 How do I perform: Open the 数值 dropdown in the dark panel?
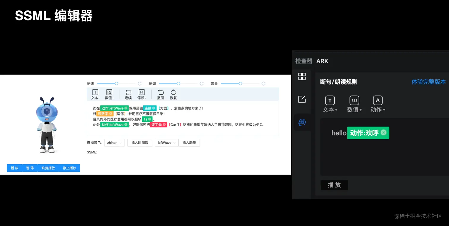354,104
